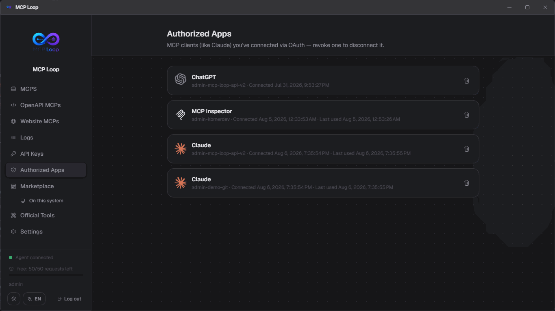Click the list icon beside Logs

(13, 137)
